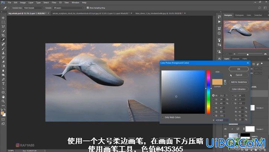Viewport: 269px width, 152px height.
Task: Click Cancel in the Color Picker
Action: point(239,75)
